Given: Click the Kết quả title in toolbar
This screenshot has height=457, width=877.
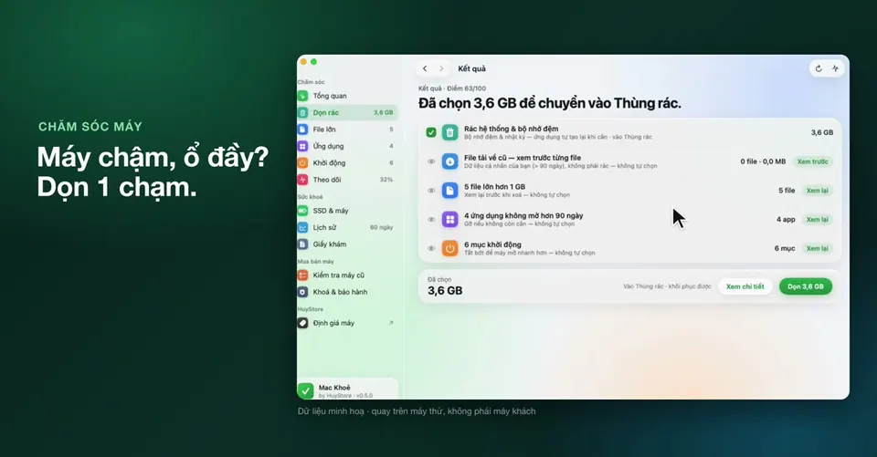Looking at the screenshot, I should pyautogui.click(x=471, y=68).
